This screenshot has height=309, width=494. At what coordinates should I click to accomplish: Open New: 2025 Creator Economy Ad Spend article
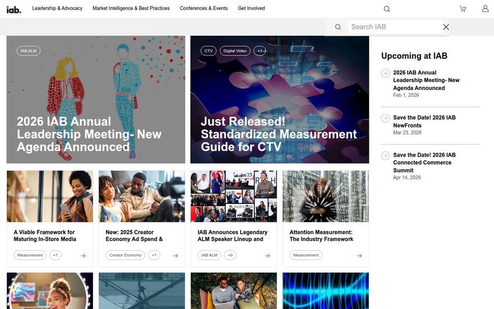click(134, 235)
